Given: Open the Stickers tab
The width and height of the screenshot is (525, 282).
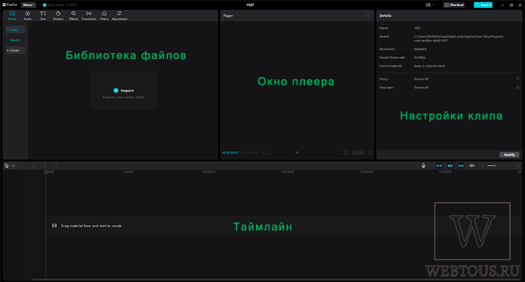Looking at the screenshot, I should (58, 15).
